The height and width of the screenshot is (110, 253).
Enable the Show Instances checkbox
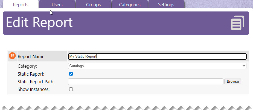[71, 89]
